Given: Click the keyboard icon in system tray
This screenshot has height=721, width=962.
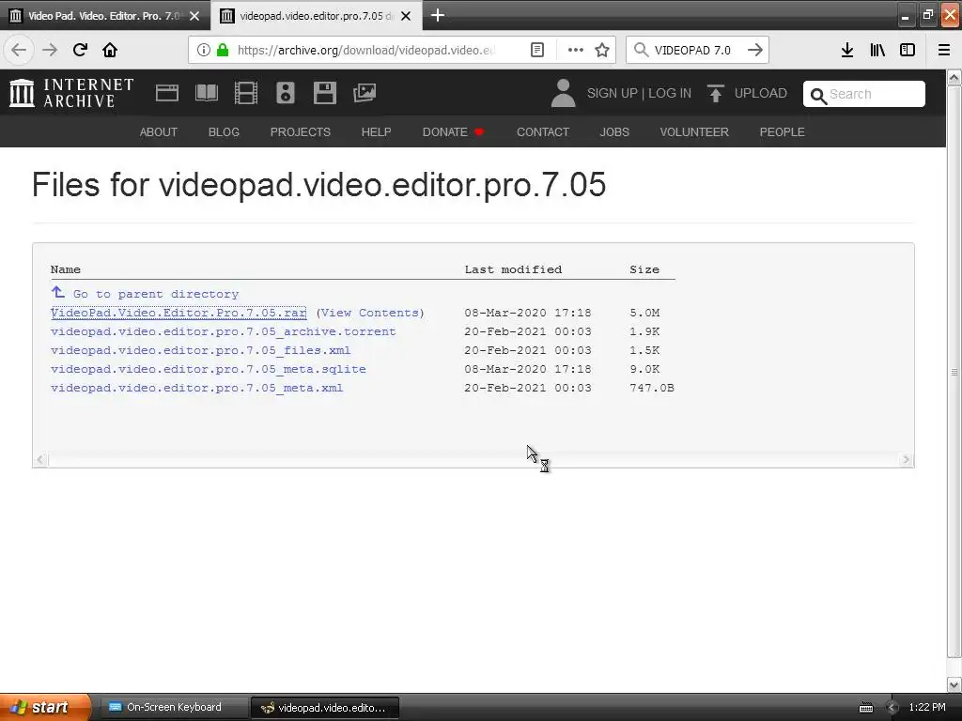Looking at the screenshot, I should click(865, 708).
